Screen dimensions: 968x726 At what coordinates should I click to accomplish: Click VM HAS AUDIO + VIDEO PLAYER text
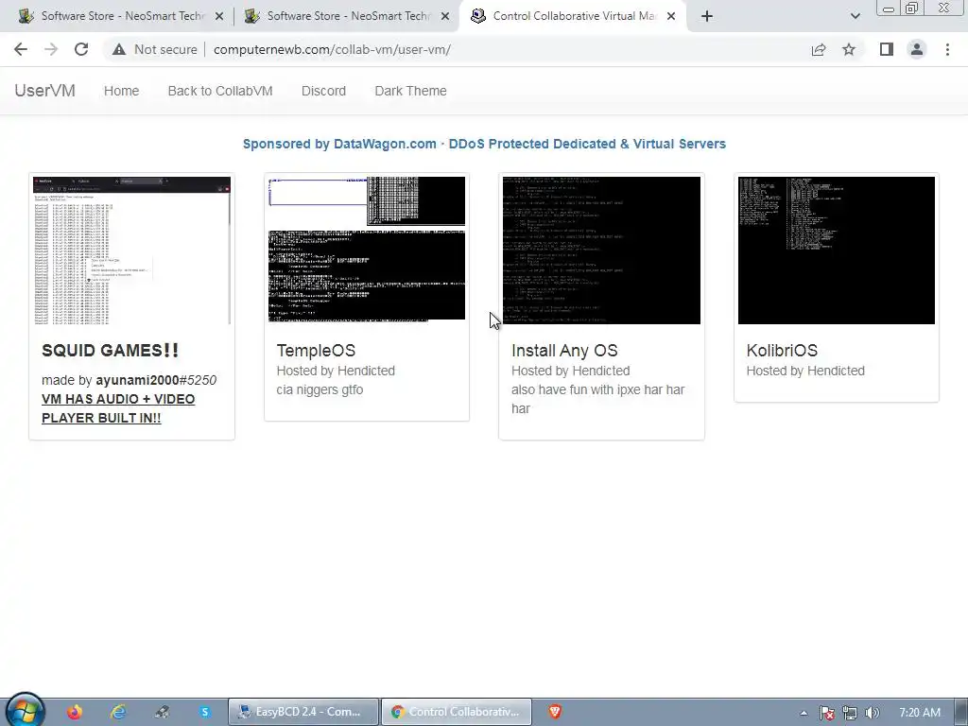118,408
